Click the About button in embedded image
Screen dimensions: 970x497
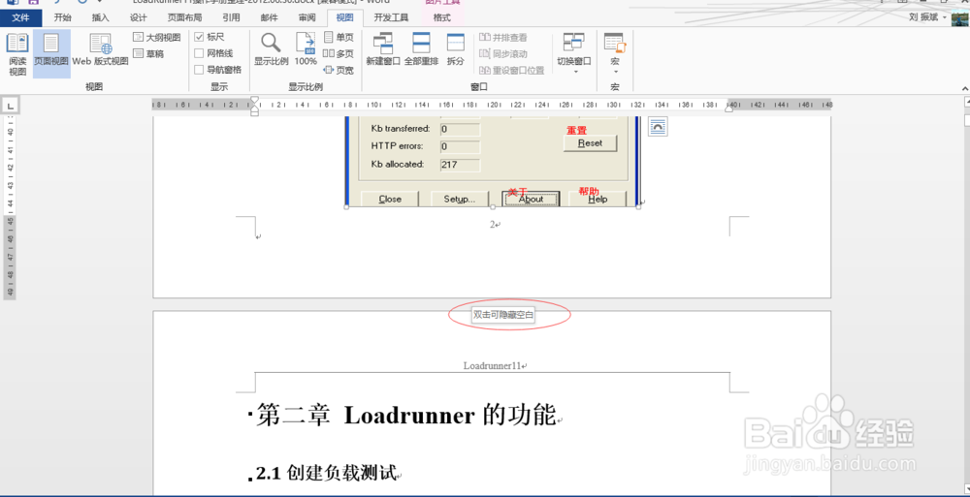531,199
